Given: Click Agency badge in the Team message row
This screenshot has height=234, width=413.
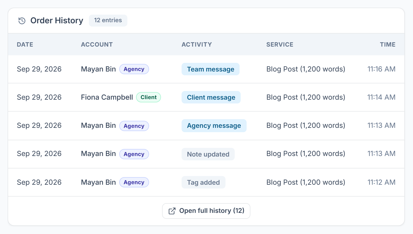Looking at the screenshot, I should pyautogui.click(x=134, y=69).
